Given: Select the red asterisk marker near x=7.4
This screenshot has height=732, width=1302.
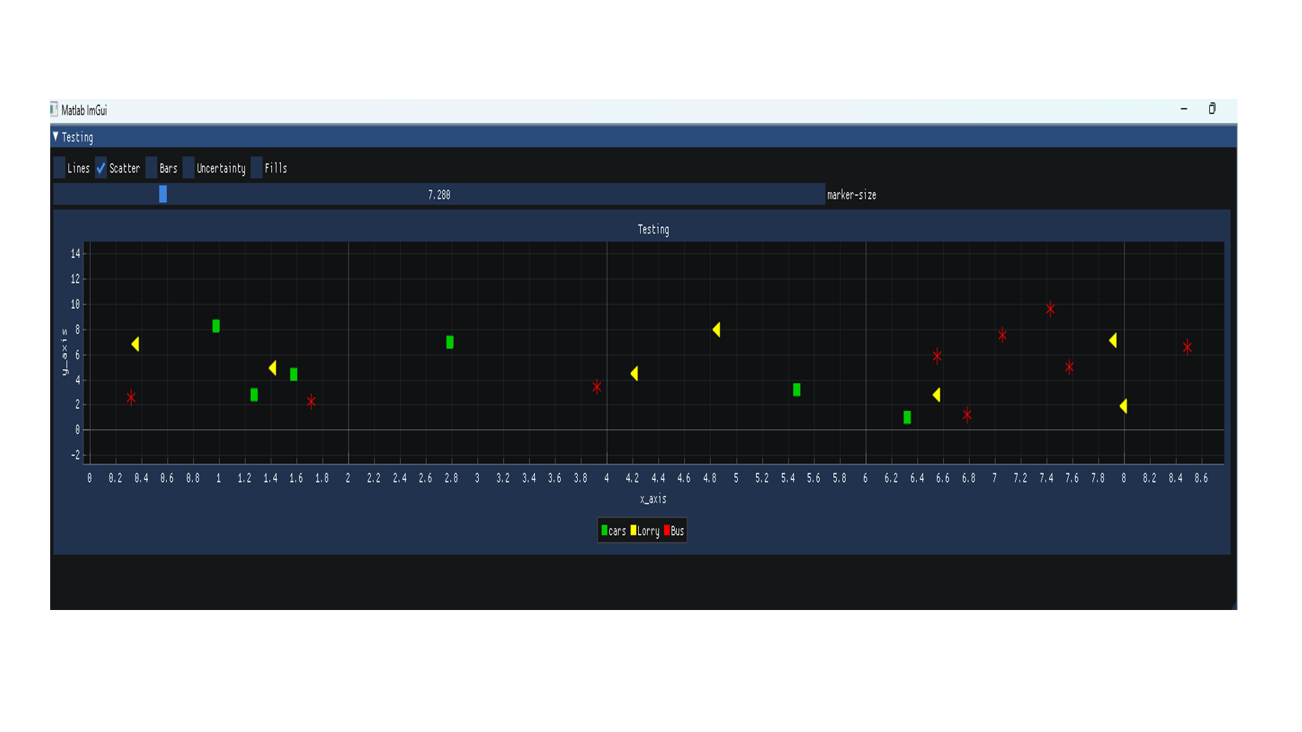Looking at the screenshot, I should (1051, 308).
